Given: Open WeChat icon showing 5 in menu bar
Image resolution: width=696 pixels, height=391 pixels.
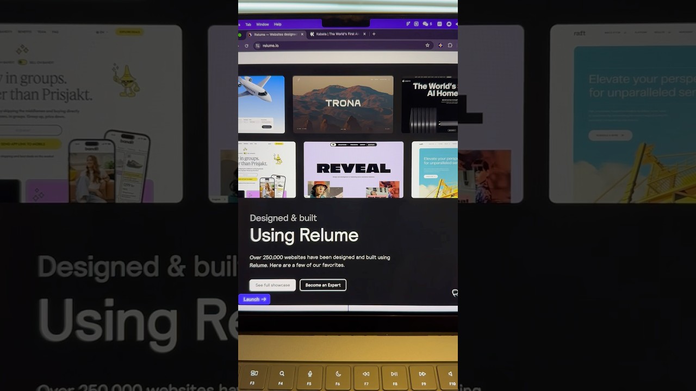Looking at the screenshot, I should pos(427,24).
